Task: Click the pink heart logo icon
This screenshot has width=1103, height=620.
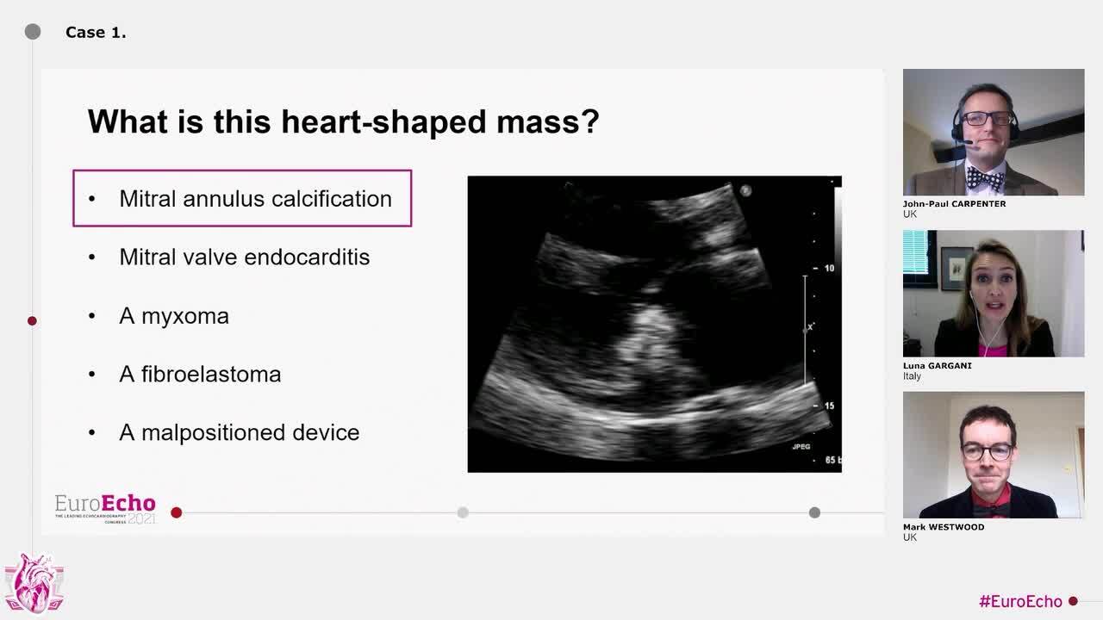Action: (x=34, y=584)
